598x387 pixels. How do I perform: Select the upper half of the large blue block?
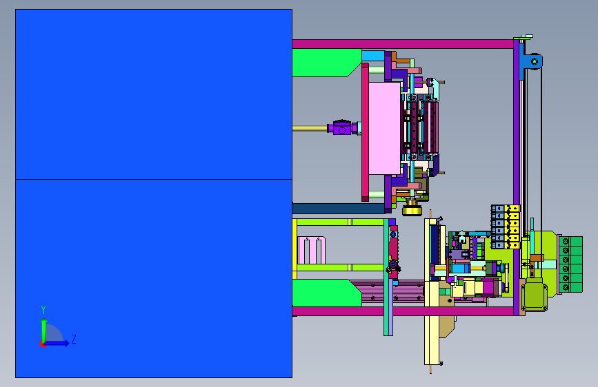pyautogui.click(x=154, y=94)
